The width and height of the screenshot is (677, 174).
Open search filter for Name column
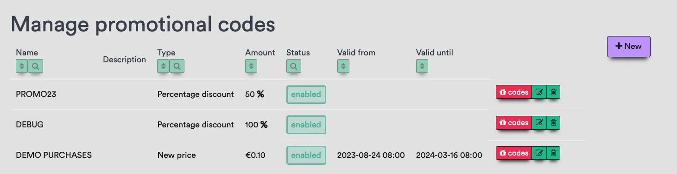[x=36, y=66]
